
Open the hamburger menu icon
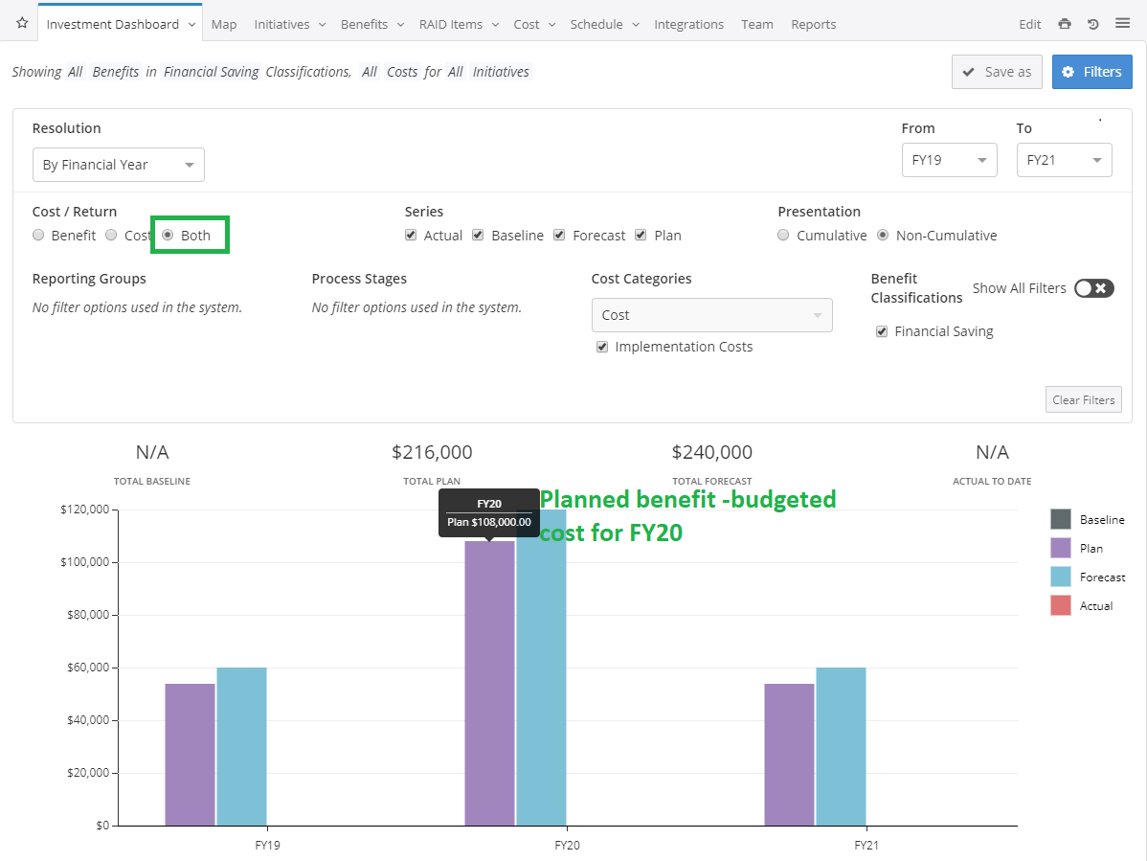point(1122,25)
